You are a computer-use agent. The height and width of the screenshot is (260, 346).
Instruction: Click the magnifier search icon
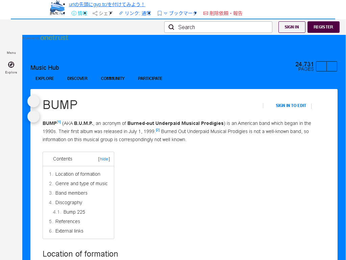click(x=171, y=27)
